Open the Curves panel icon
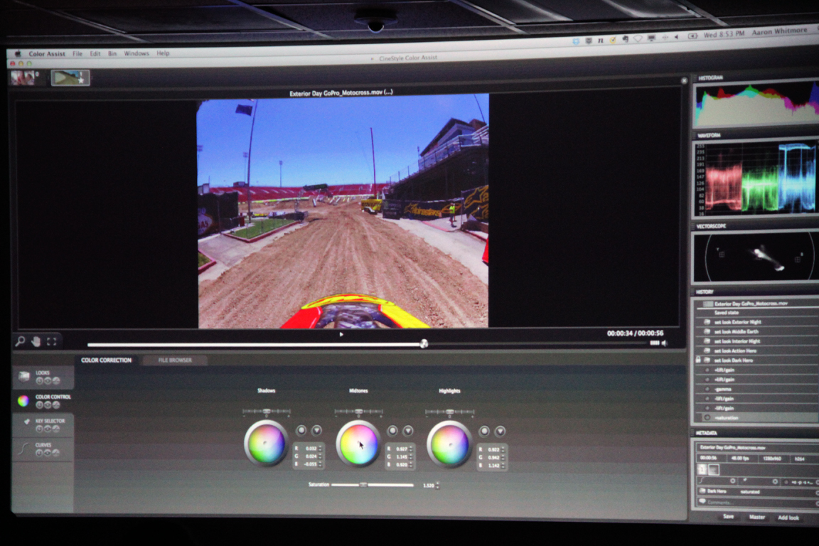 pos(25,448)
